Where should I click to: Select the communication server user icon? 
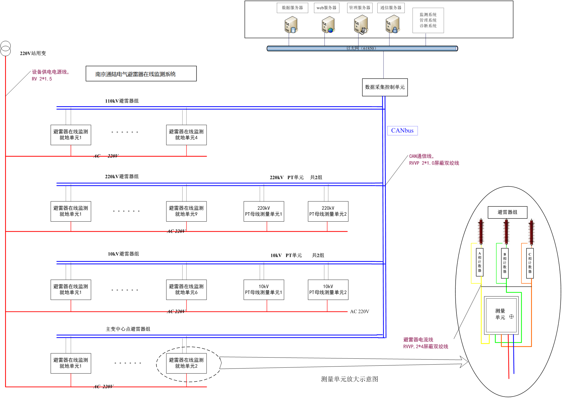(x=393, y=25)
